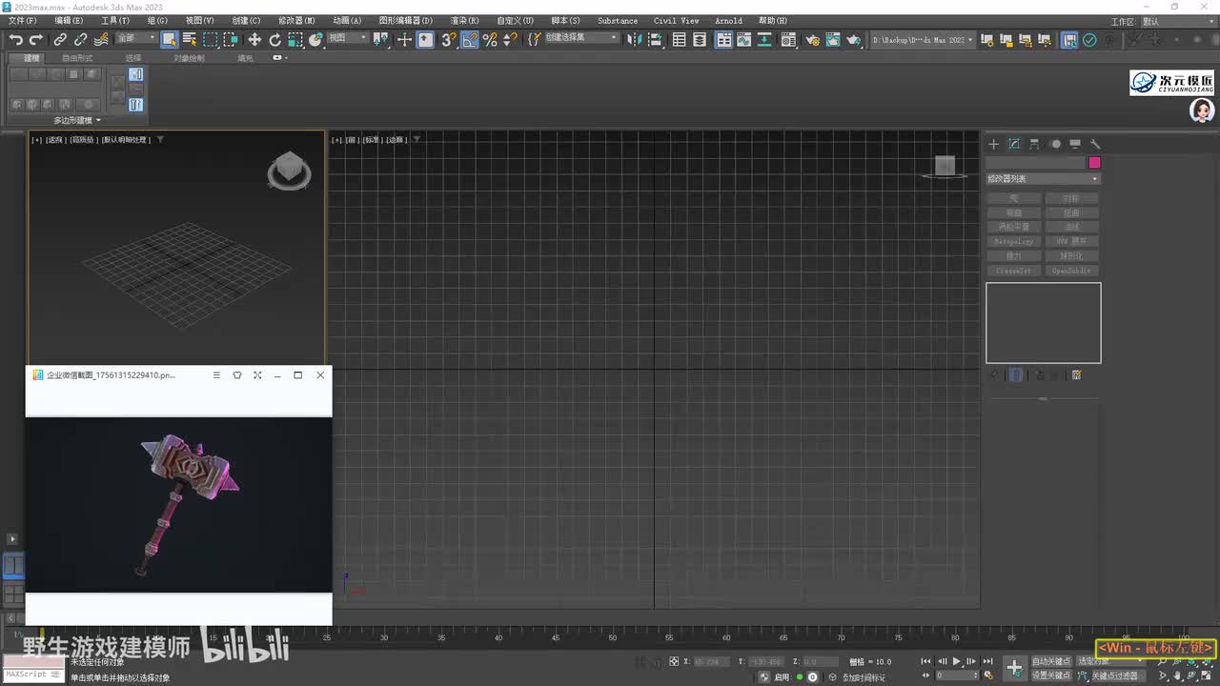Open the named selection sets dropdown

click(580, 39)
